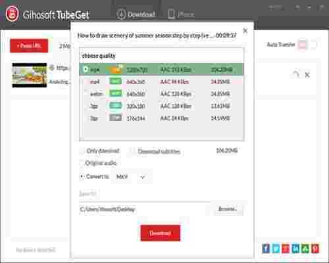Share on Pinterest icon
The width and height of the screenshot is (329, 263).
[315, 249]
